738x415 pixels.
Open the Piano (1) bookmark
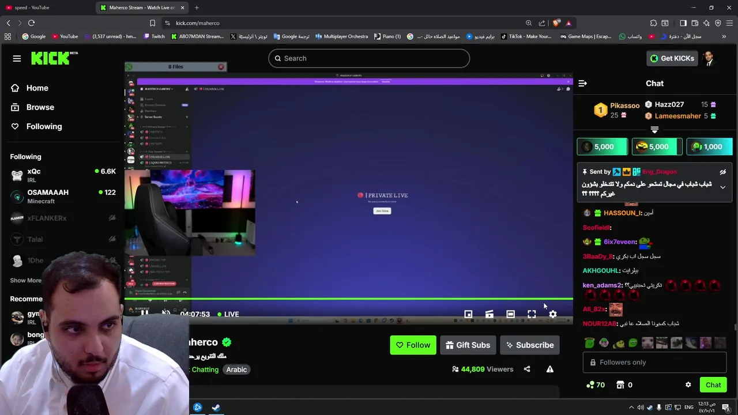pyautogui.click(x=387, y=36)
